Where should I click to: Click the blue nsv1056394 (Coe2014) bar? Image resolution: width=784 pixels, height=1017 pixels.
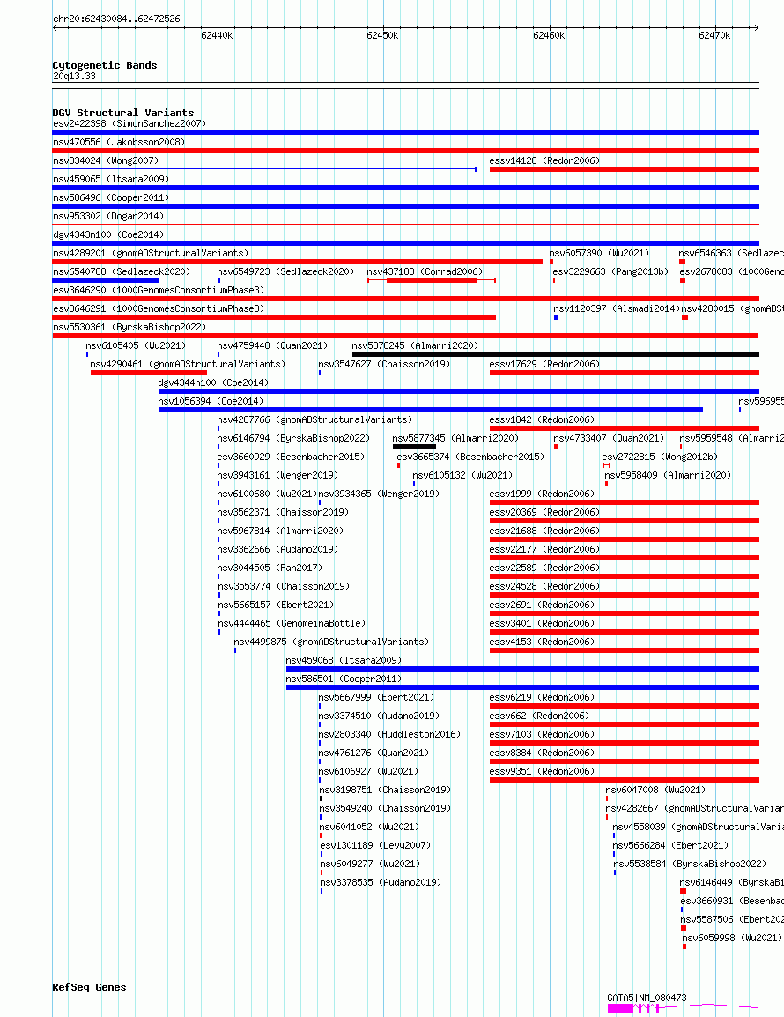(x=431, y=410)
